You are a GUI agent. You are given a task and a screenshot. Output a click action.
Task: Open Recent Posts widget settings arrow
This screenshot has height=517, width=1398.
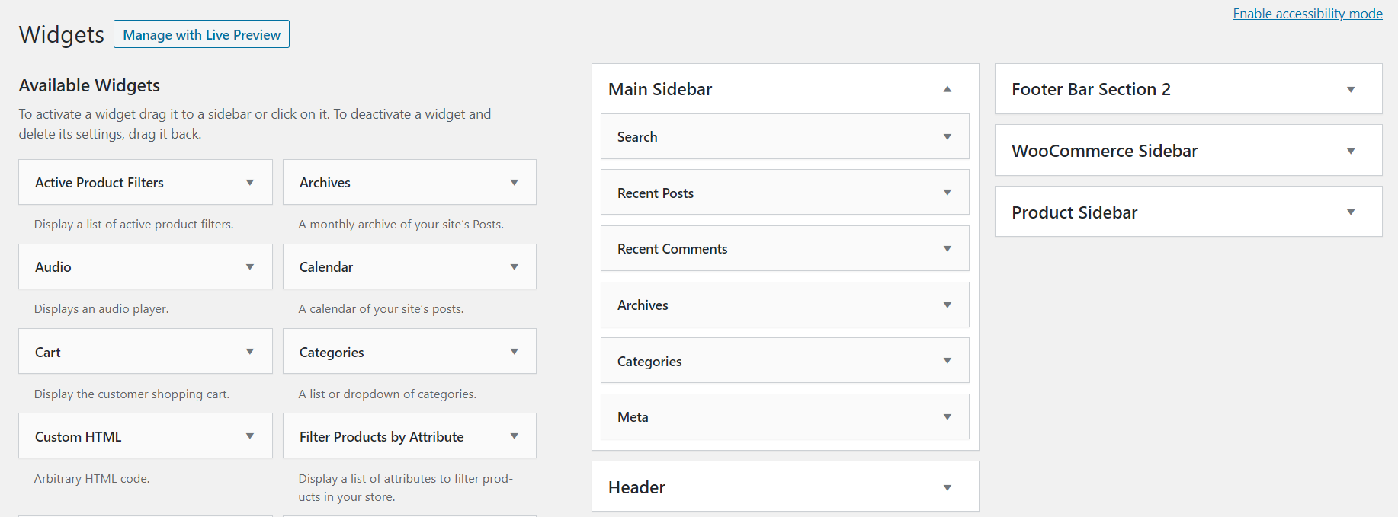coord(947,193)
